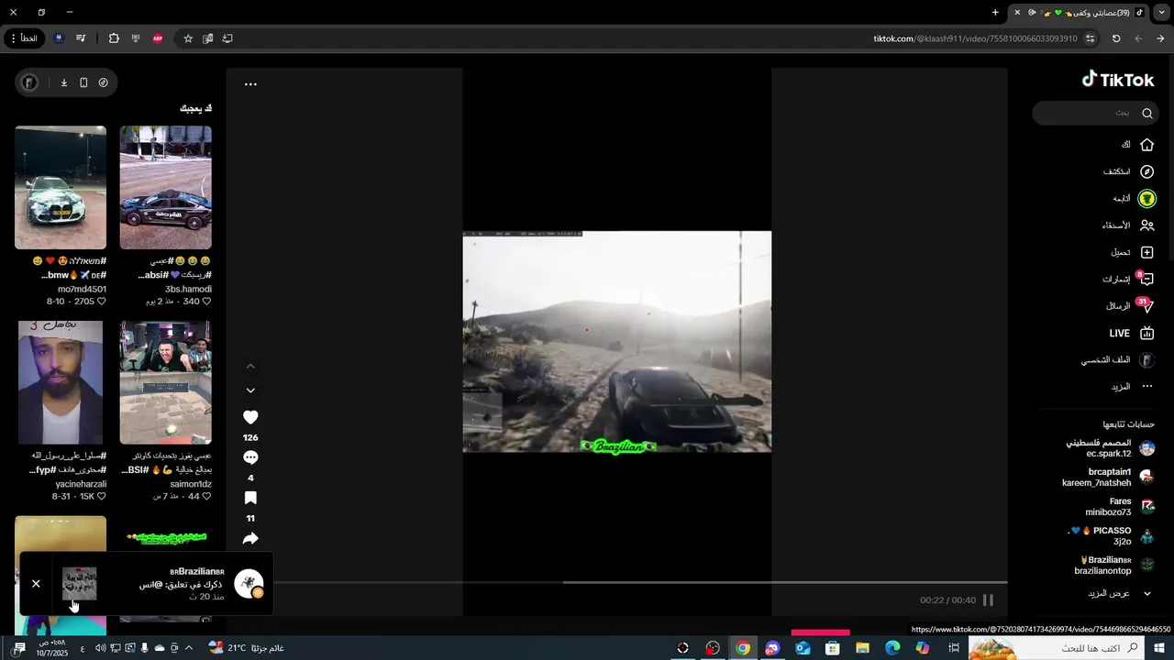Click the Windows taskbar search box

(1058, 648)
